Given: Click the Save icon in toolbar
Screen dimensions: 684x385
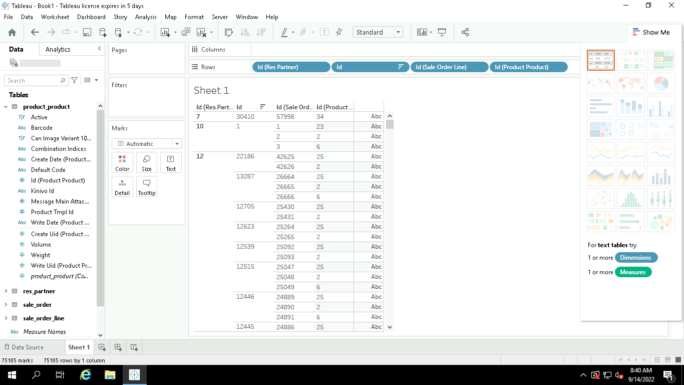Looking at the screenshot, I should click(87, 32).
